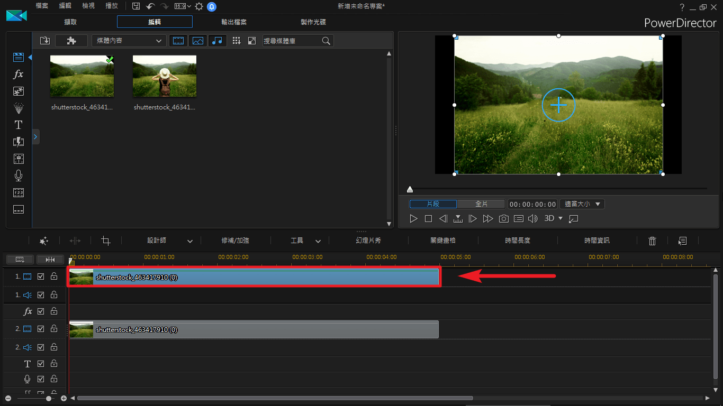Undo the last action
Viewport: 723px width, 406px height.
(x=150, y=6)
